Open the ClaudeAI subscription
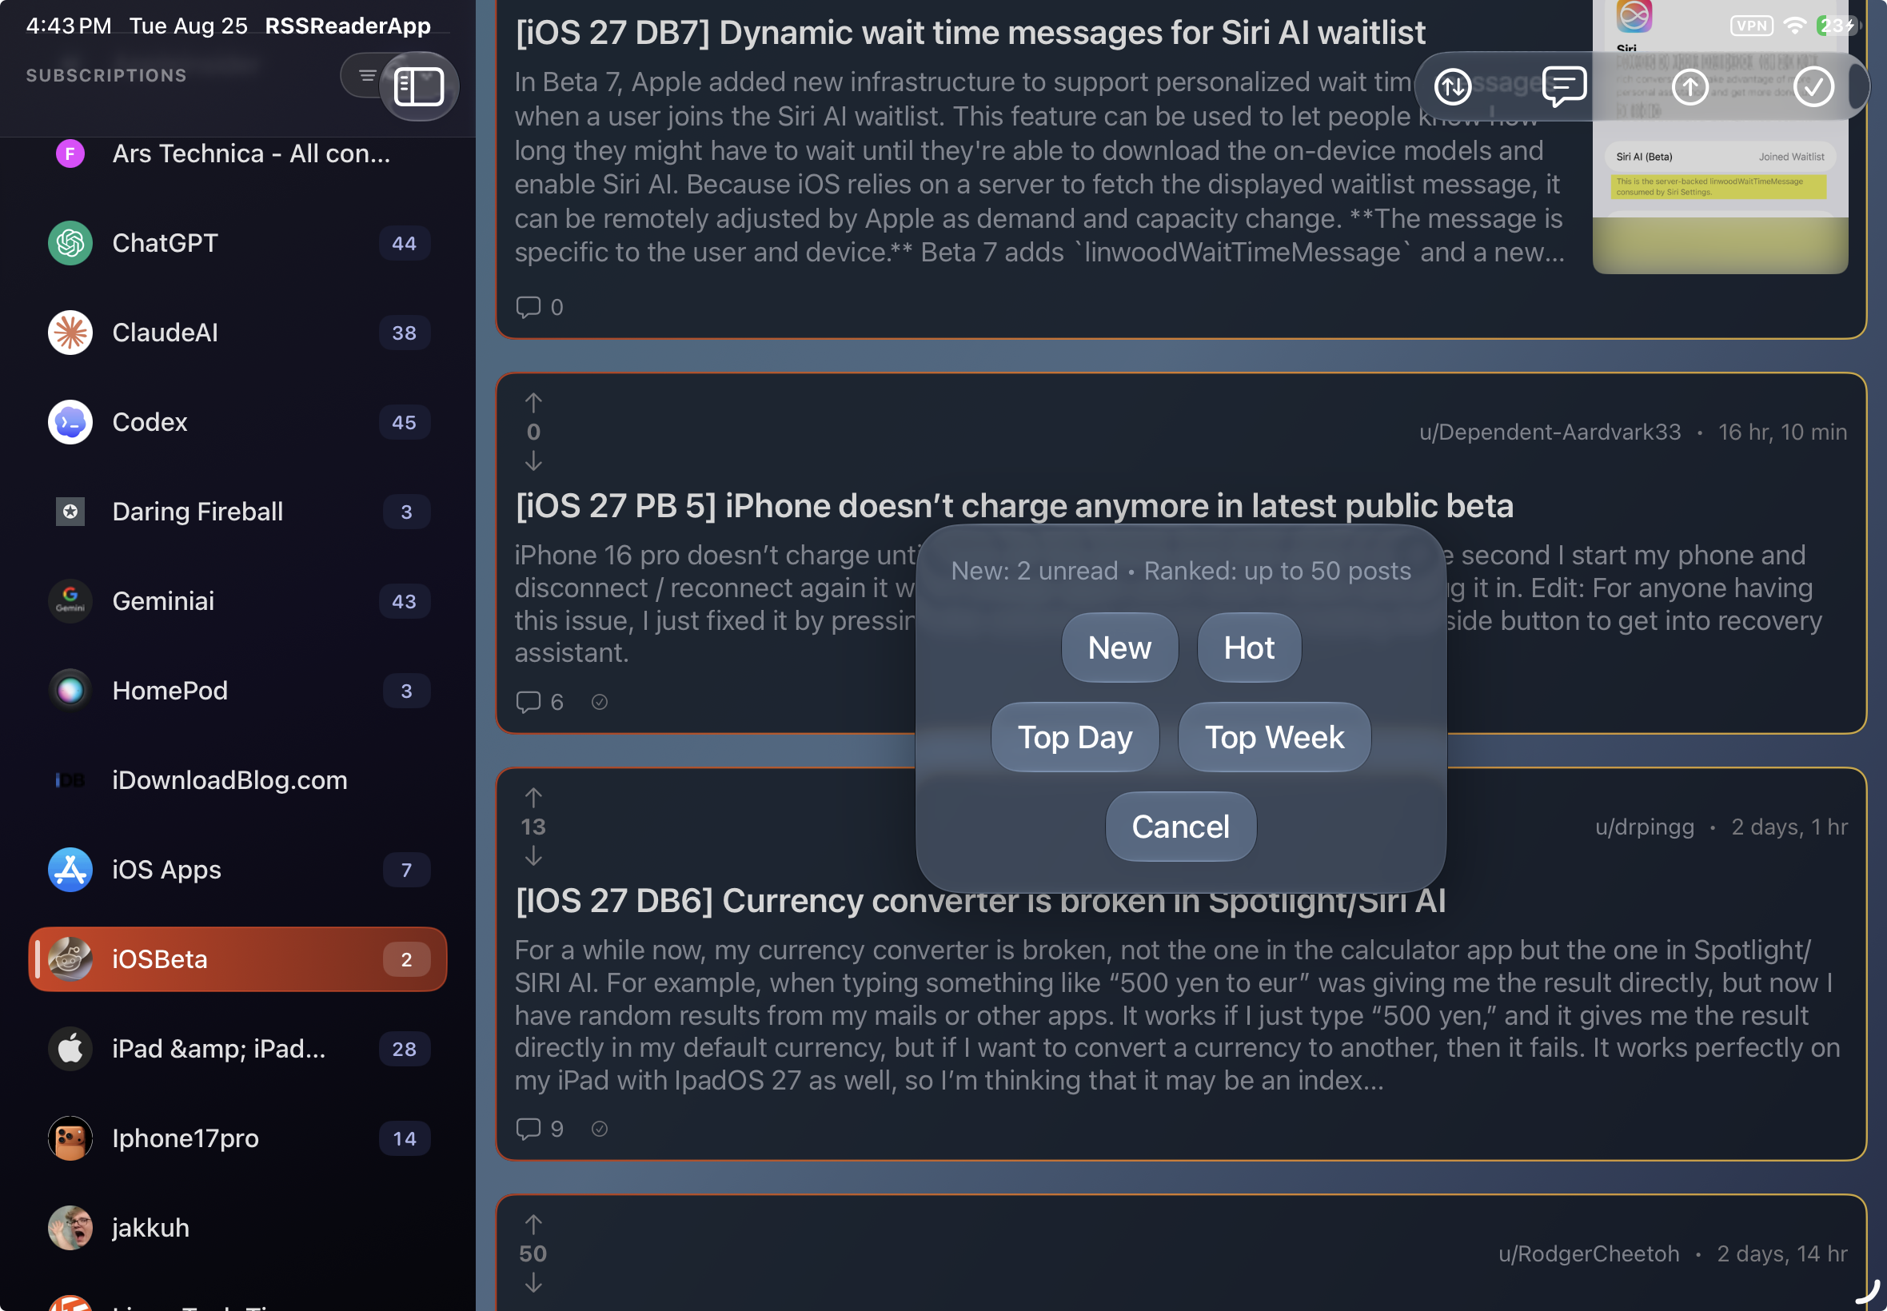 tap(238, 333)
